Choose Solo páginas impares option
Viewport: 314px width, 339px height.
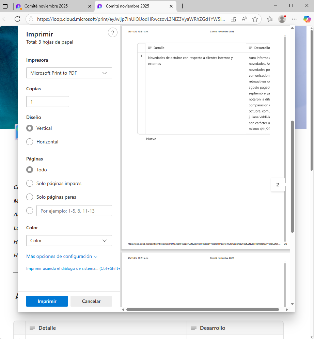pyautogui.click(x=30, y=183)
